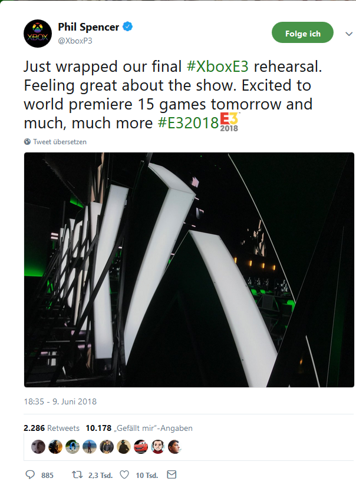356x498 pixels.
Task: Click the blue verified badge
Action: click(x=127, y=27)
